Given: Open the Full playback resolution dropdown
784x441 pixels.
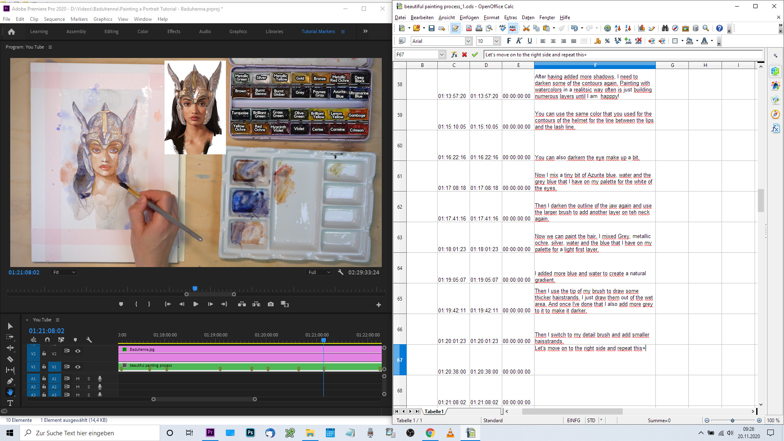Looking at the screenshot, I should pyautogui.click(x=319, y=272).
